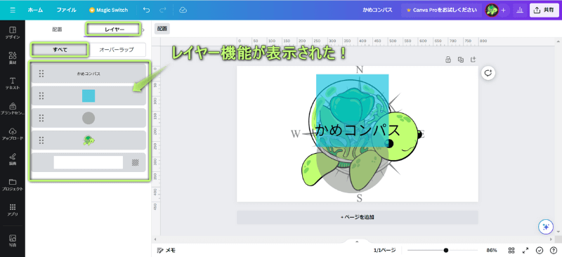
Task: Switch to the 配置 tab in the side panel
Action: [57, 29]
